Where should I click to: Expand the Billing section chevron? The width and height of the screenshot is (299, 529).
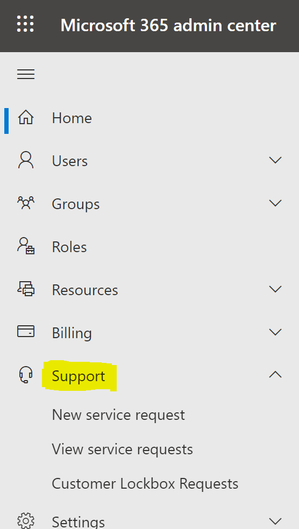tap(275, 332)
